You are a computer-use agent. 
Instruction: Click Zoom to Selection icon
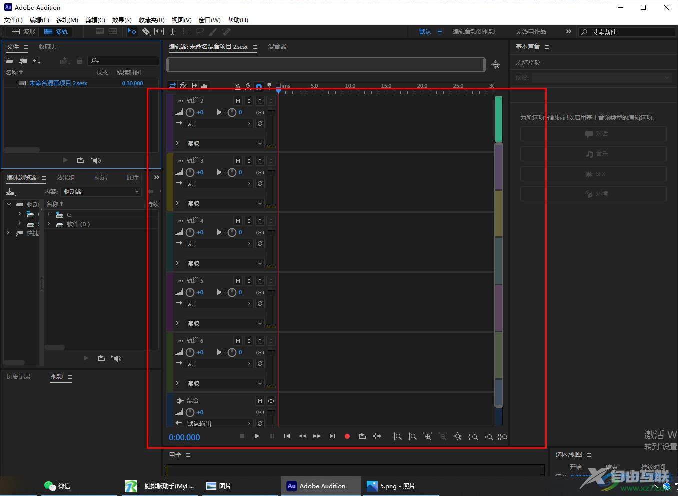[503, 437]
